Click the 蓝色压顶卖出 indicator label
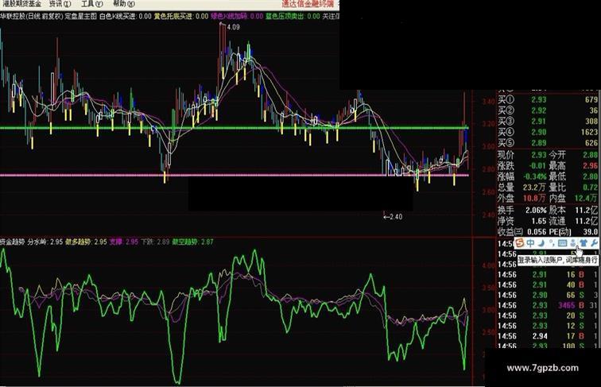Viewport: 601px width, 387px height. 285,16
